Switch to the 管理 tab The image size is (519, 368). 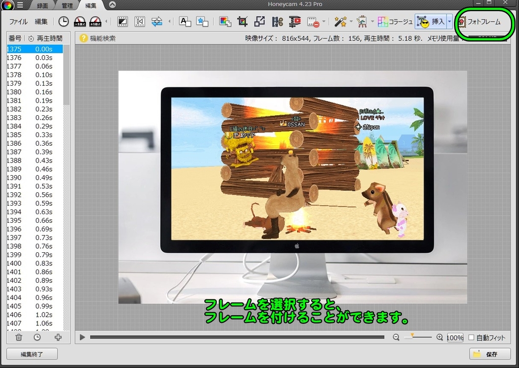[67, 5]
